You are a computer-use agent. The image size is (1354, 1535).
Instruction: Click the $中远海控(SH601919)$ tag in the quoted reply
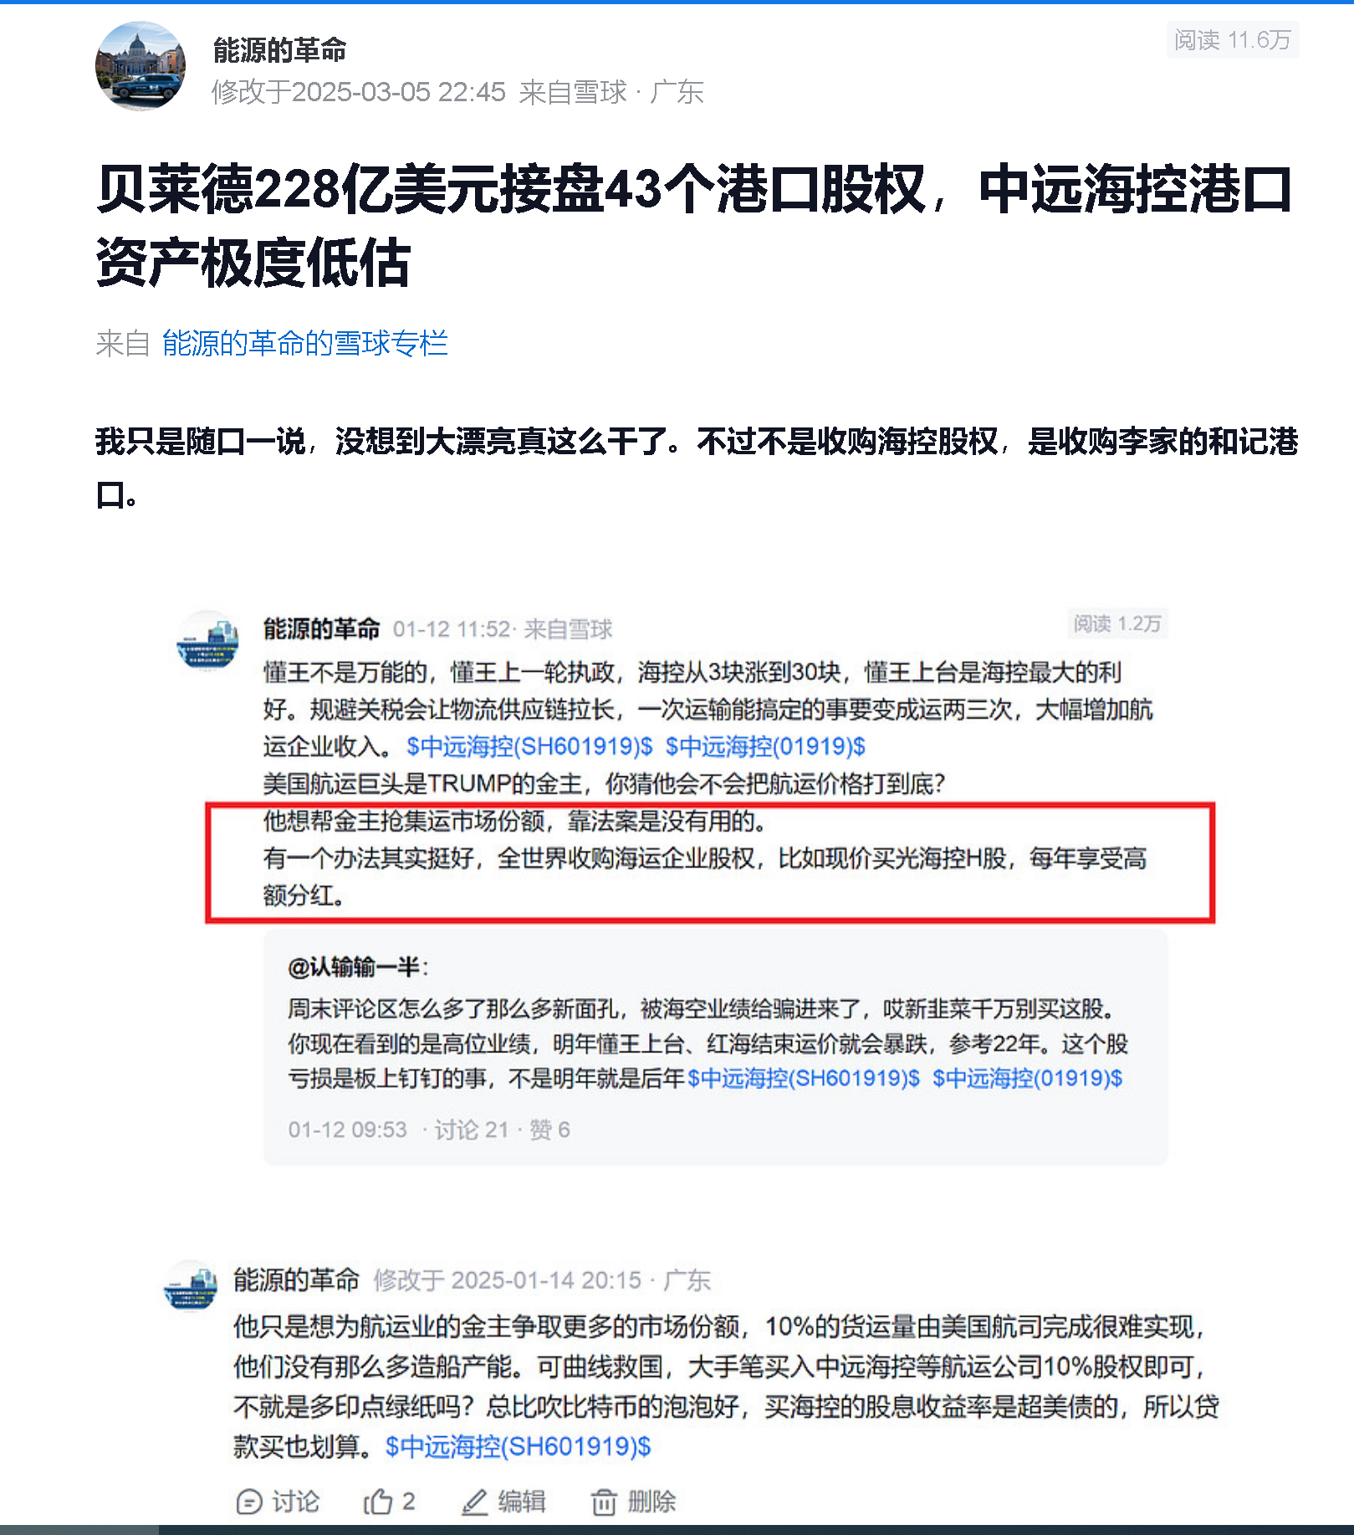804,1078
